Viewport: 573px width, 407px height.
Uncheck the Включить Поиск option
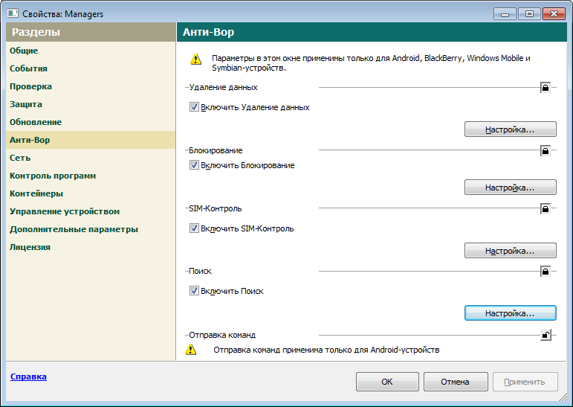click(x=195, y=291)
